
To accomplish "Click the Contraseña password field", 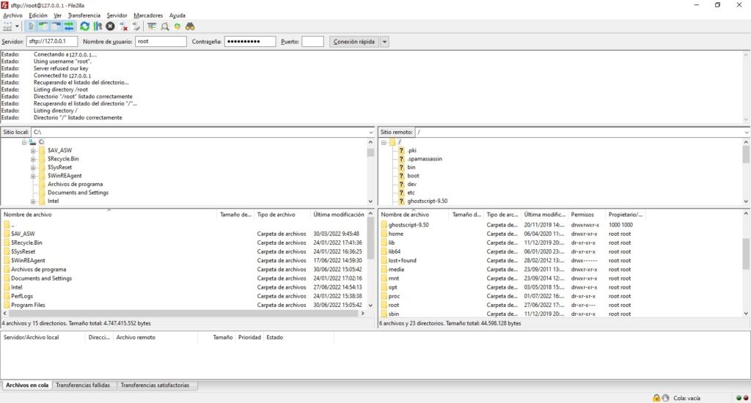I will point(250,42).
